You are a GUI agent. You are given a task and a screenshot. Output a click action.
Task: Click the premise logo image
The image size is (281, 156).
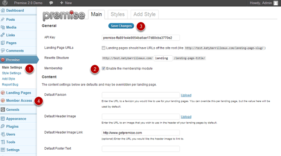point(64,15)
